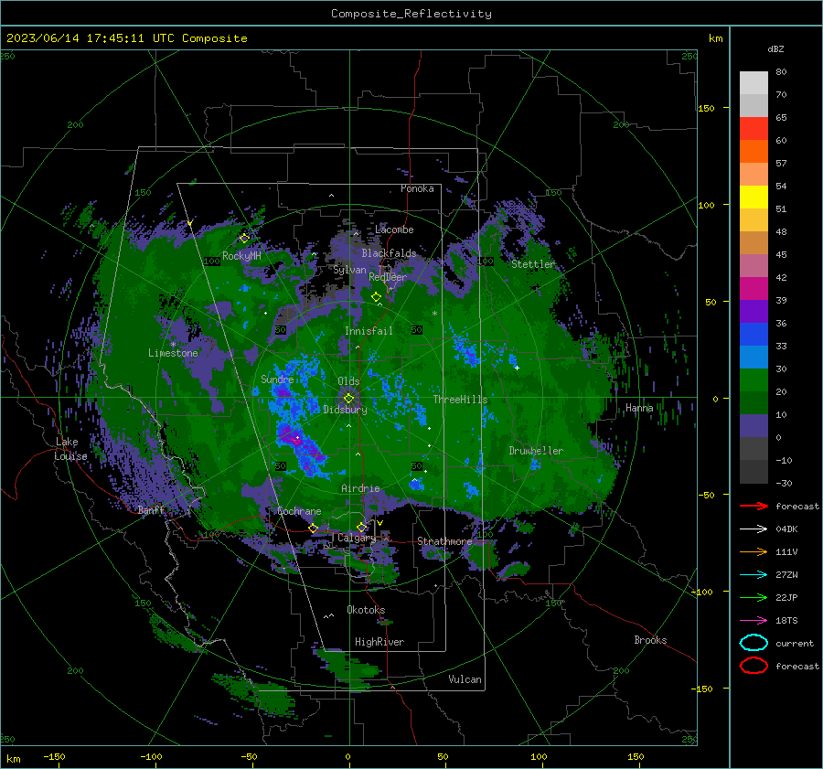
Task: Click the yellow diamond marker below RedDeer
Action: (376, 297)
